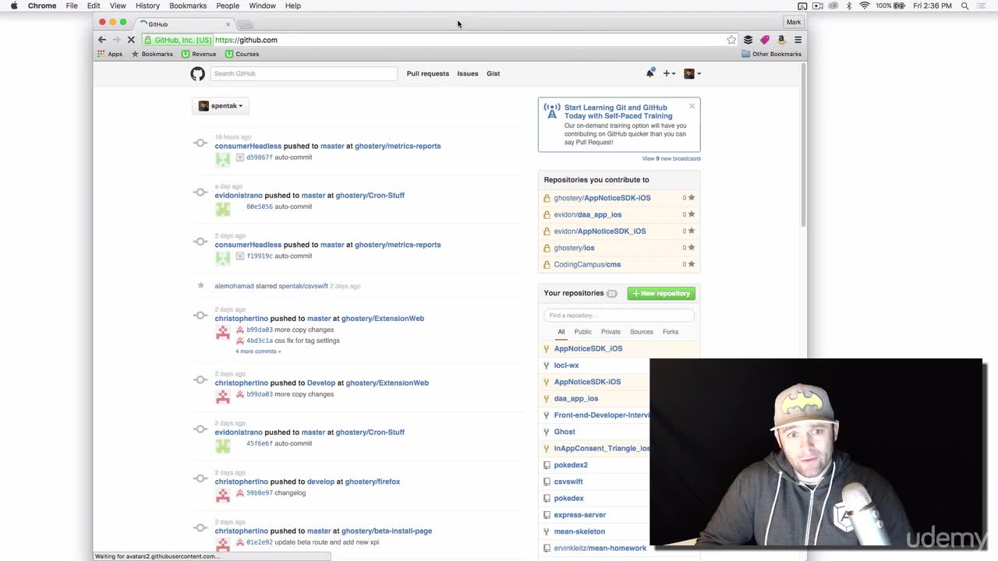This screenshot has width=998, height=561.
Task: Open evidon/AppNoticeSDK_iOS repository
Action: [600, 231]
